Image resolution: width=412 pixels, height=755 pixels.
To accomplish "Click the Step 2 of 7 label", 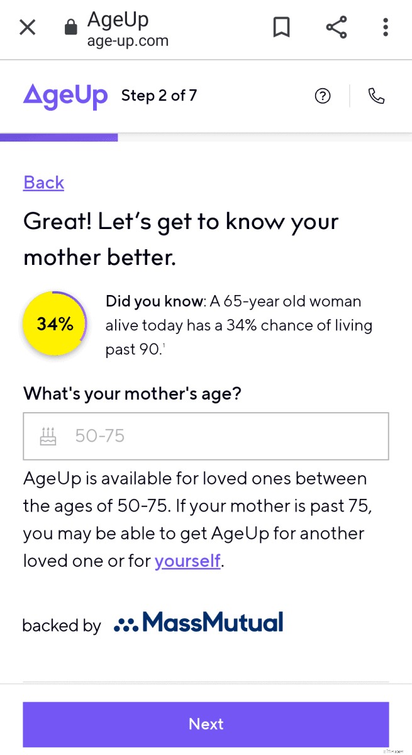I will tap(159, 96).
